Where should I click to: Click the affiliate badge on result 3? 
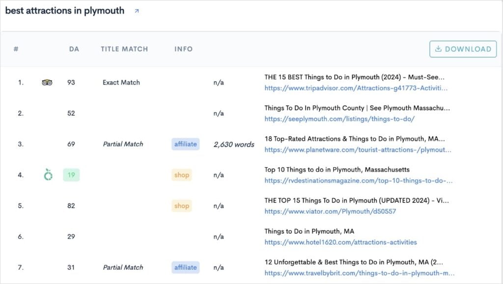(185, 143)
